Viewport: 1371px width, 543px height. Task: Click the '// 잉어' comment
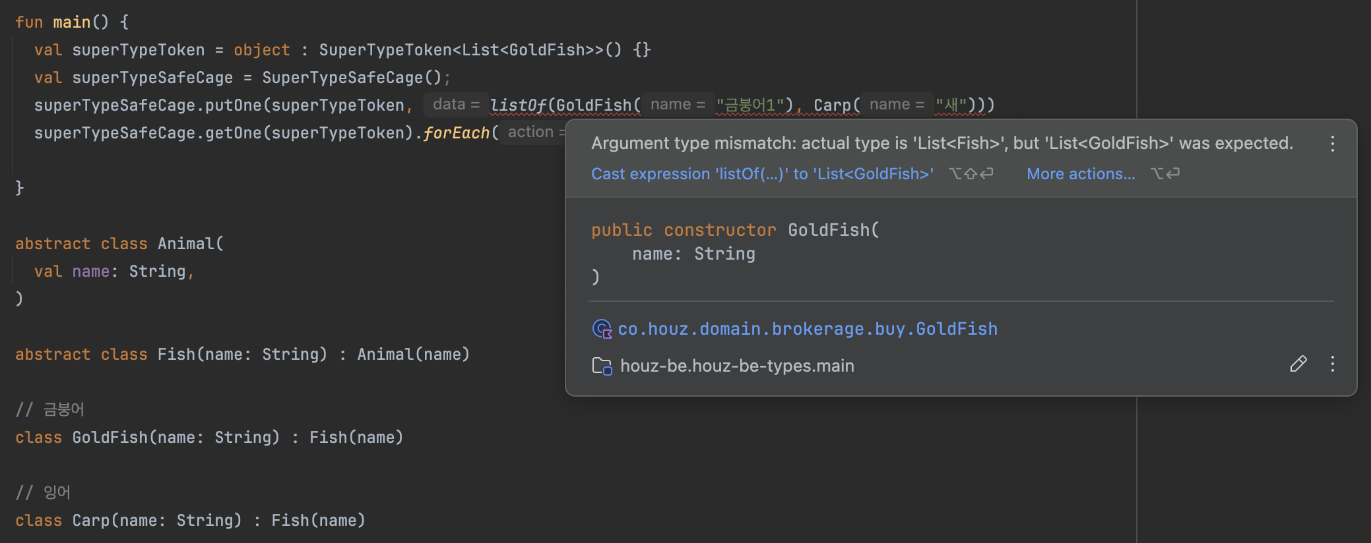pos(43,493)
